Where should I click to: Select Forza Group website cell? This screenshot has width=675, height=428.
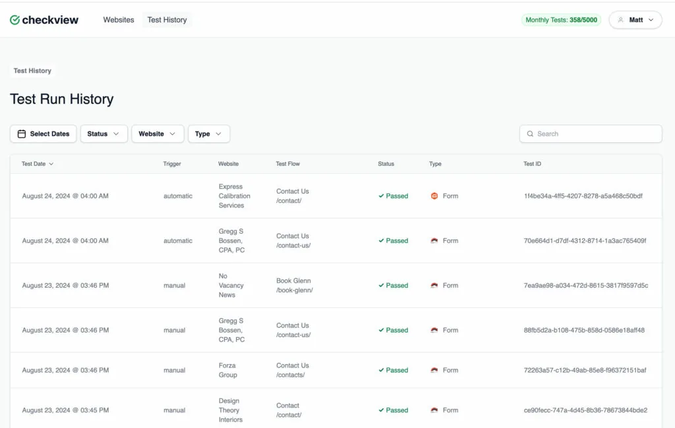click(227, 370)
